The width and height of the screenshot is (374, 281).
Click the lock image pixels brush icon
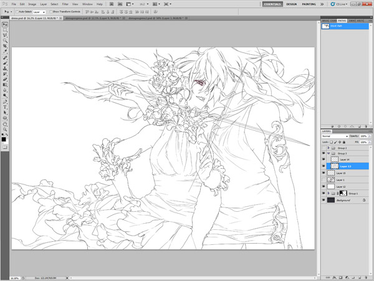coord(335,142)
